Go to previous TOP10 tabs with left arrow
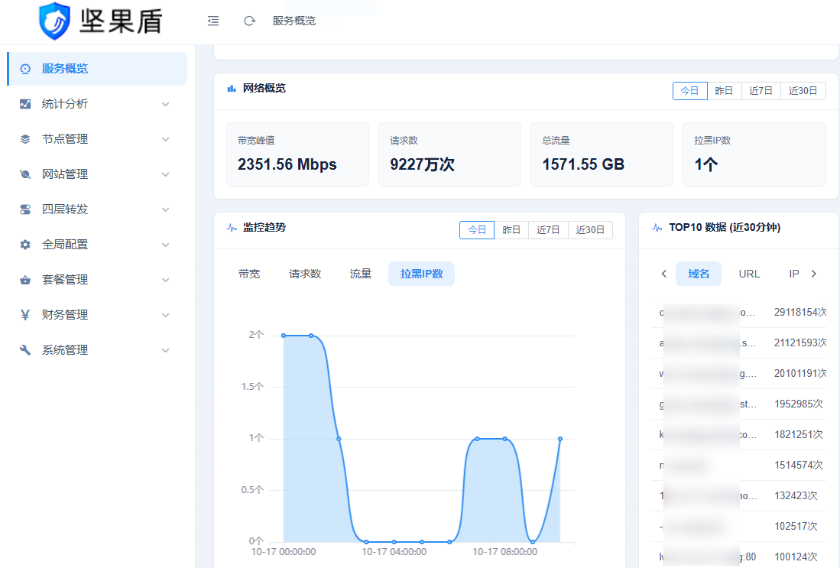The image size is (840, 568). (x=663, y=274)
